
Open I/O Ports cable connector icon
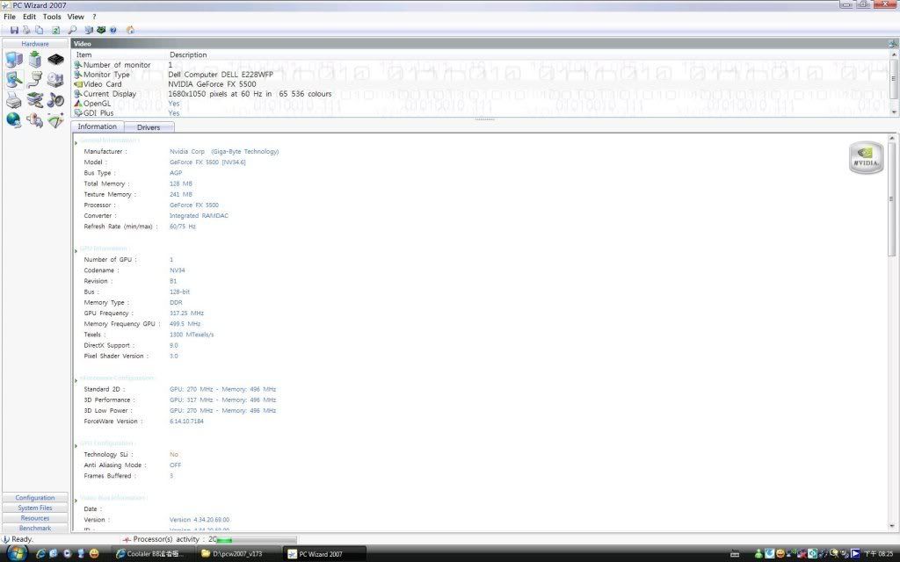click(35, 80)
